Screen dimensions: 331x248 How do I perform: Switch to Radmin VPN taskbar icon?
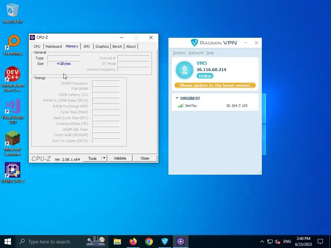(x=165, y=242)
